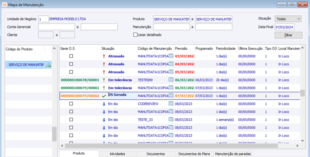This screenshot has width=310, height=157.
Task: Tick Gerar O.S. checkbox for TESTE_33 row
Action: pos(71,119)
